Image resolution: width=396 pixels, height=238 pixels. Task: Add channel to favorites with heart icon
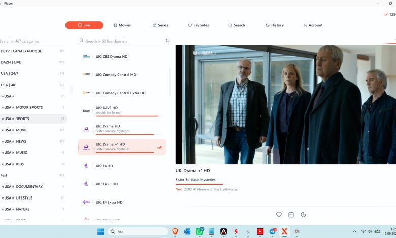[279, 215]
